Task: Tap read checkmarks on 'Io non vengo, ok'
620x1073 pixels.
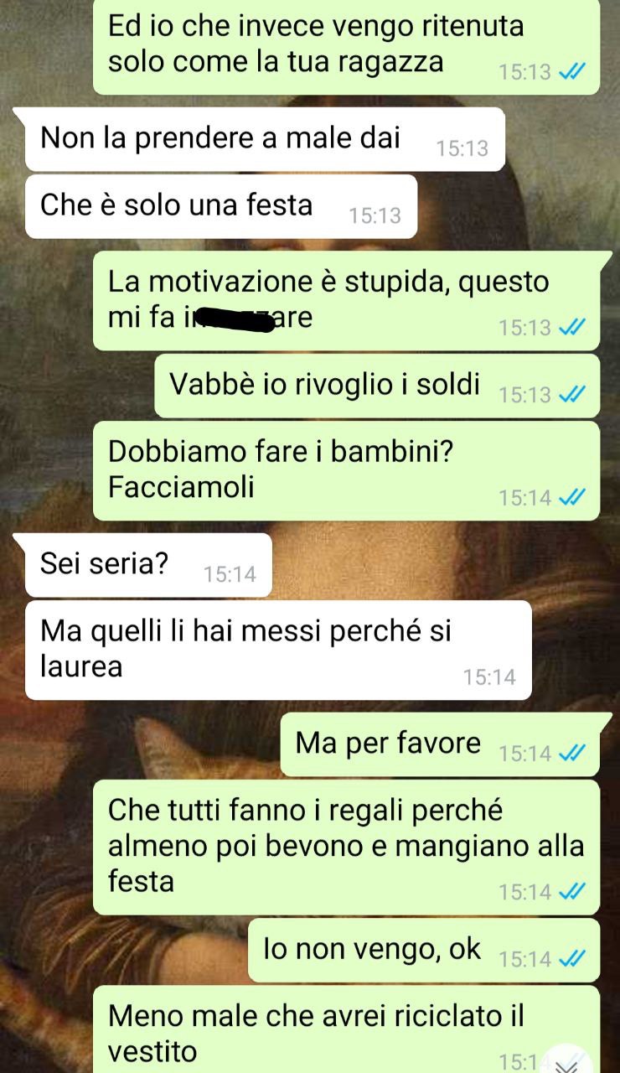Action: click(571, 959)
